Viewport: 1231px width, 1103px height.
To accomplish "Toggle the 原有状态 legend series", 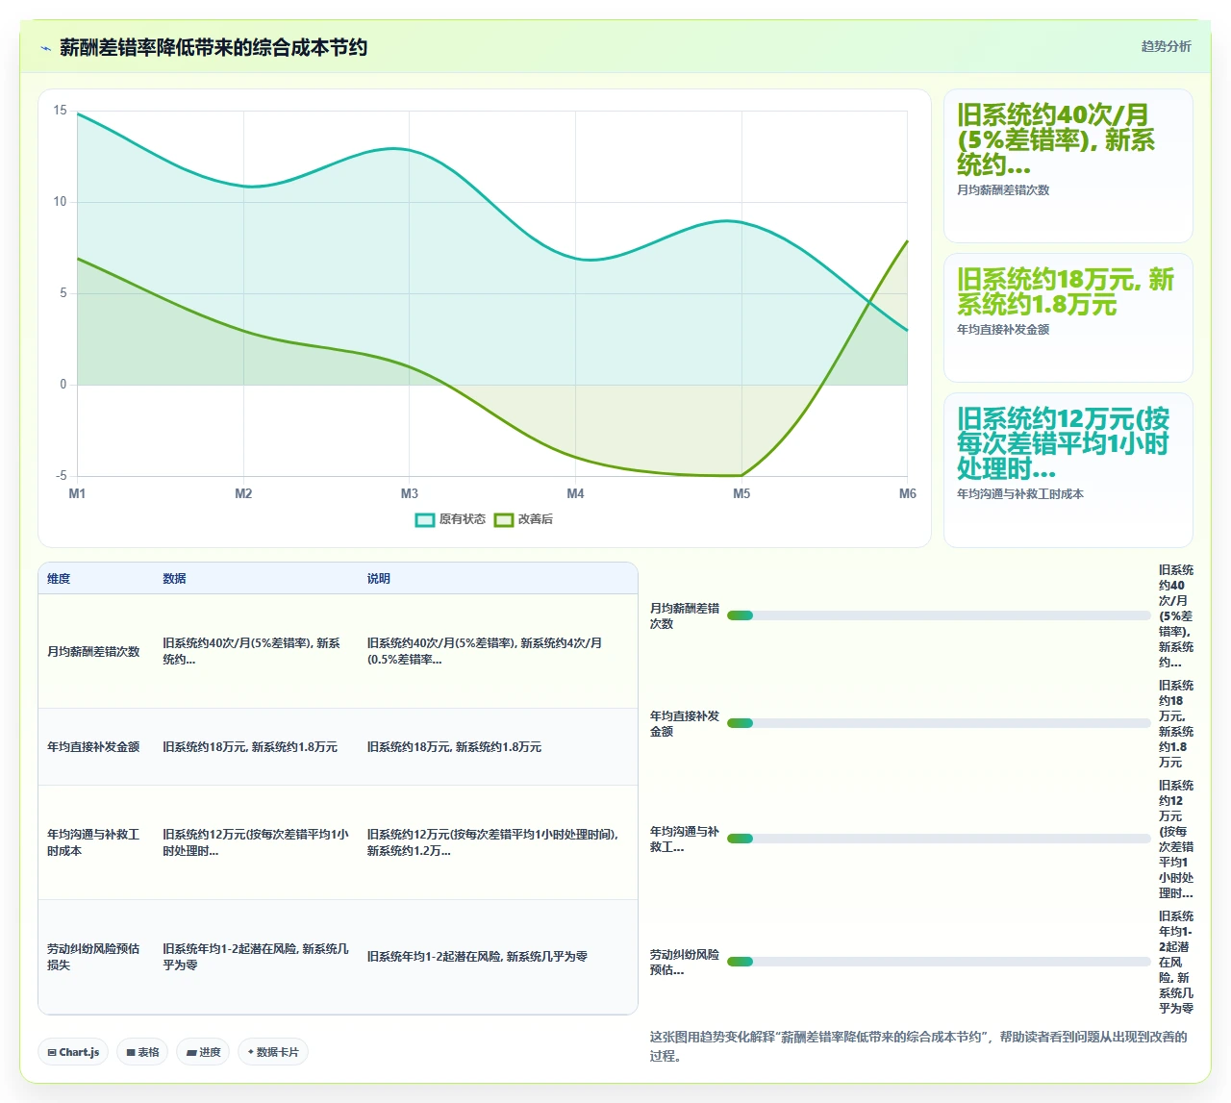I will coord(450,519).
